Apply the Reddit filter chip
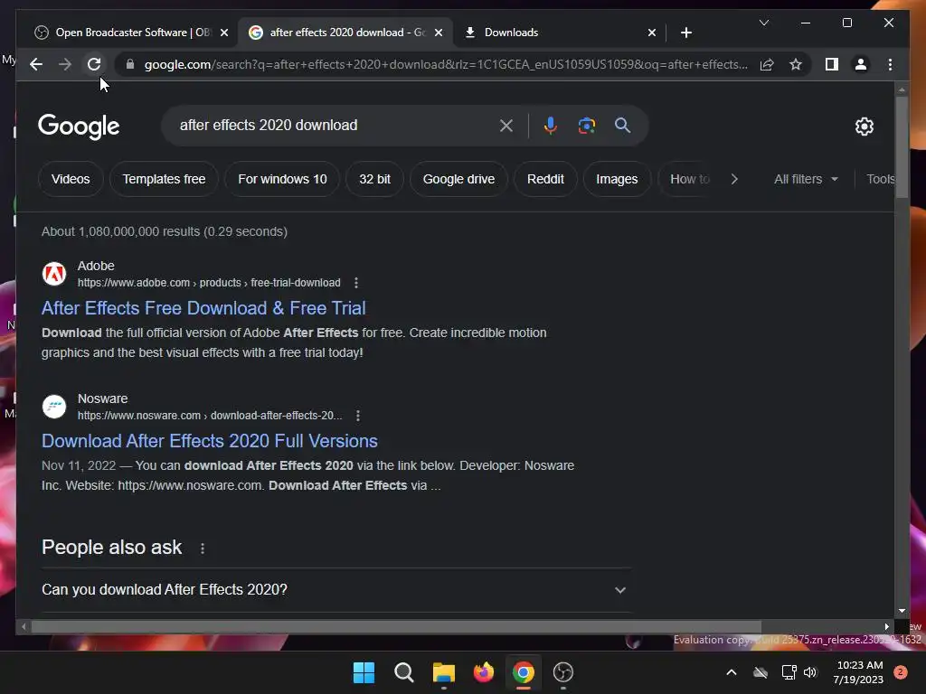The height and width of the screenshot is (694, 926). [x=545, y=179]
